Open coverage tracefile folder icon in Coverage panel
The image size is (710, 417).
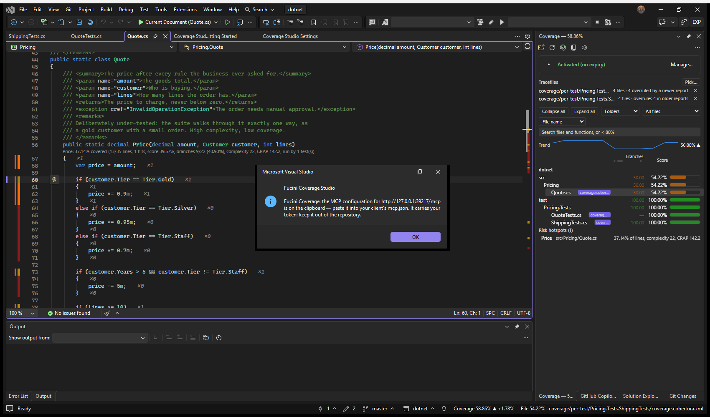tap(542, 48)
